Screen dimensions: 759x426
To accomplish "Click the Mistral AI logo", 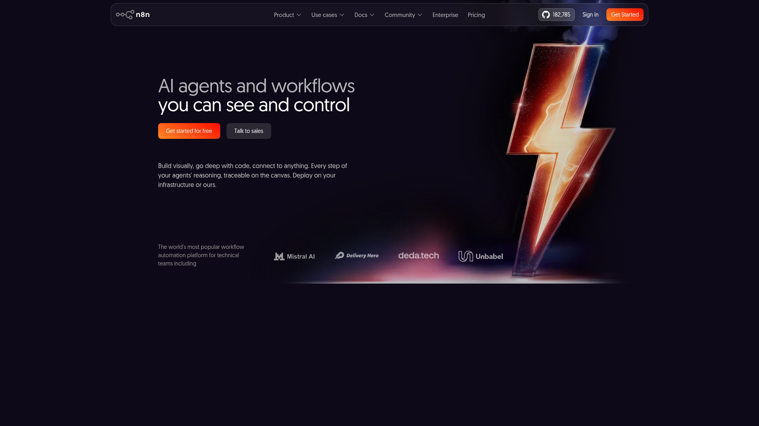I will [x=295, y=256].
